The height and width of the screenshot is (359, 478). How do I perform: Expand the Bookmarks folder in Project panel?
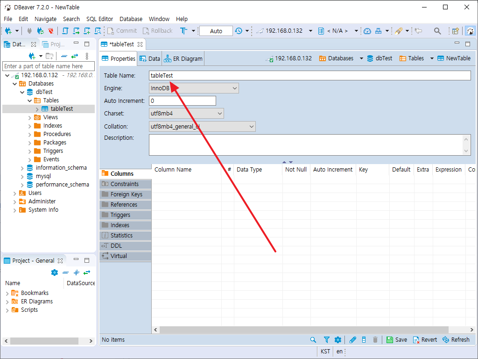pos(7,294)
